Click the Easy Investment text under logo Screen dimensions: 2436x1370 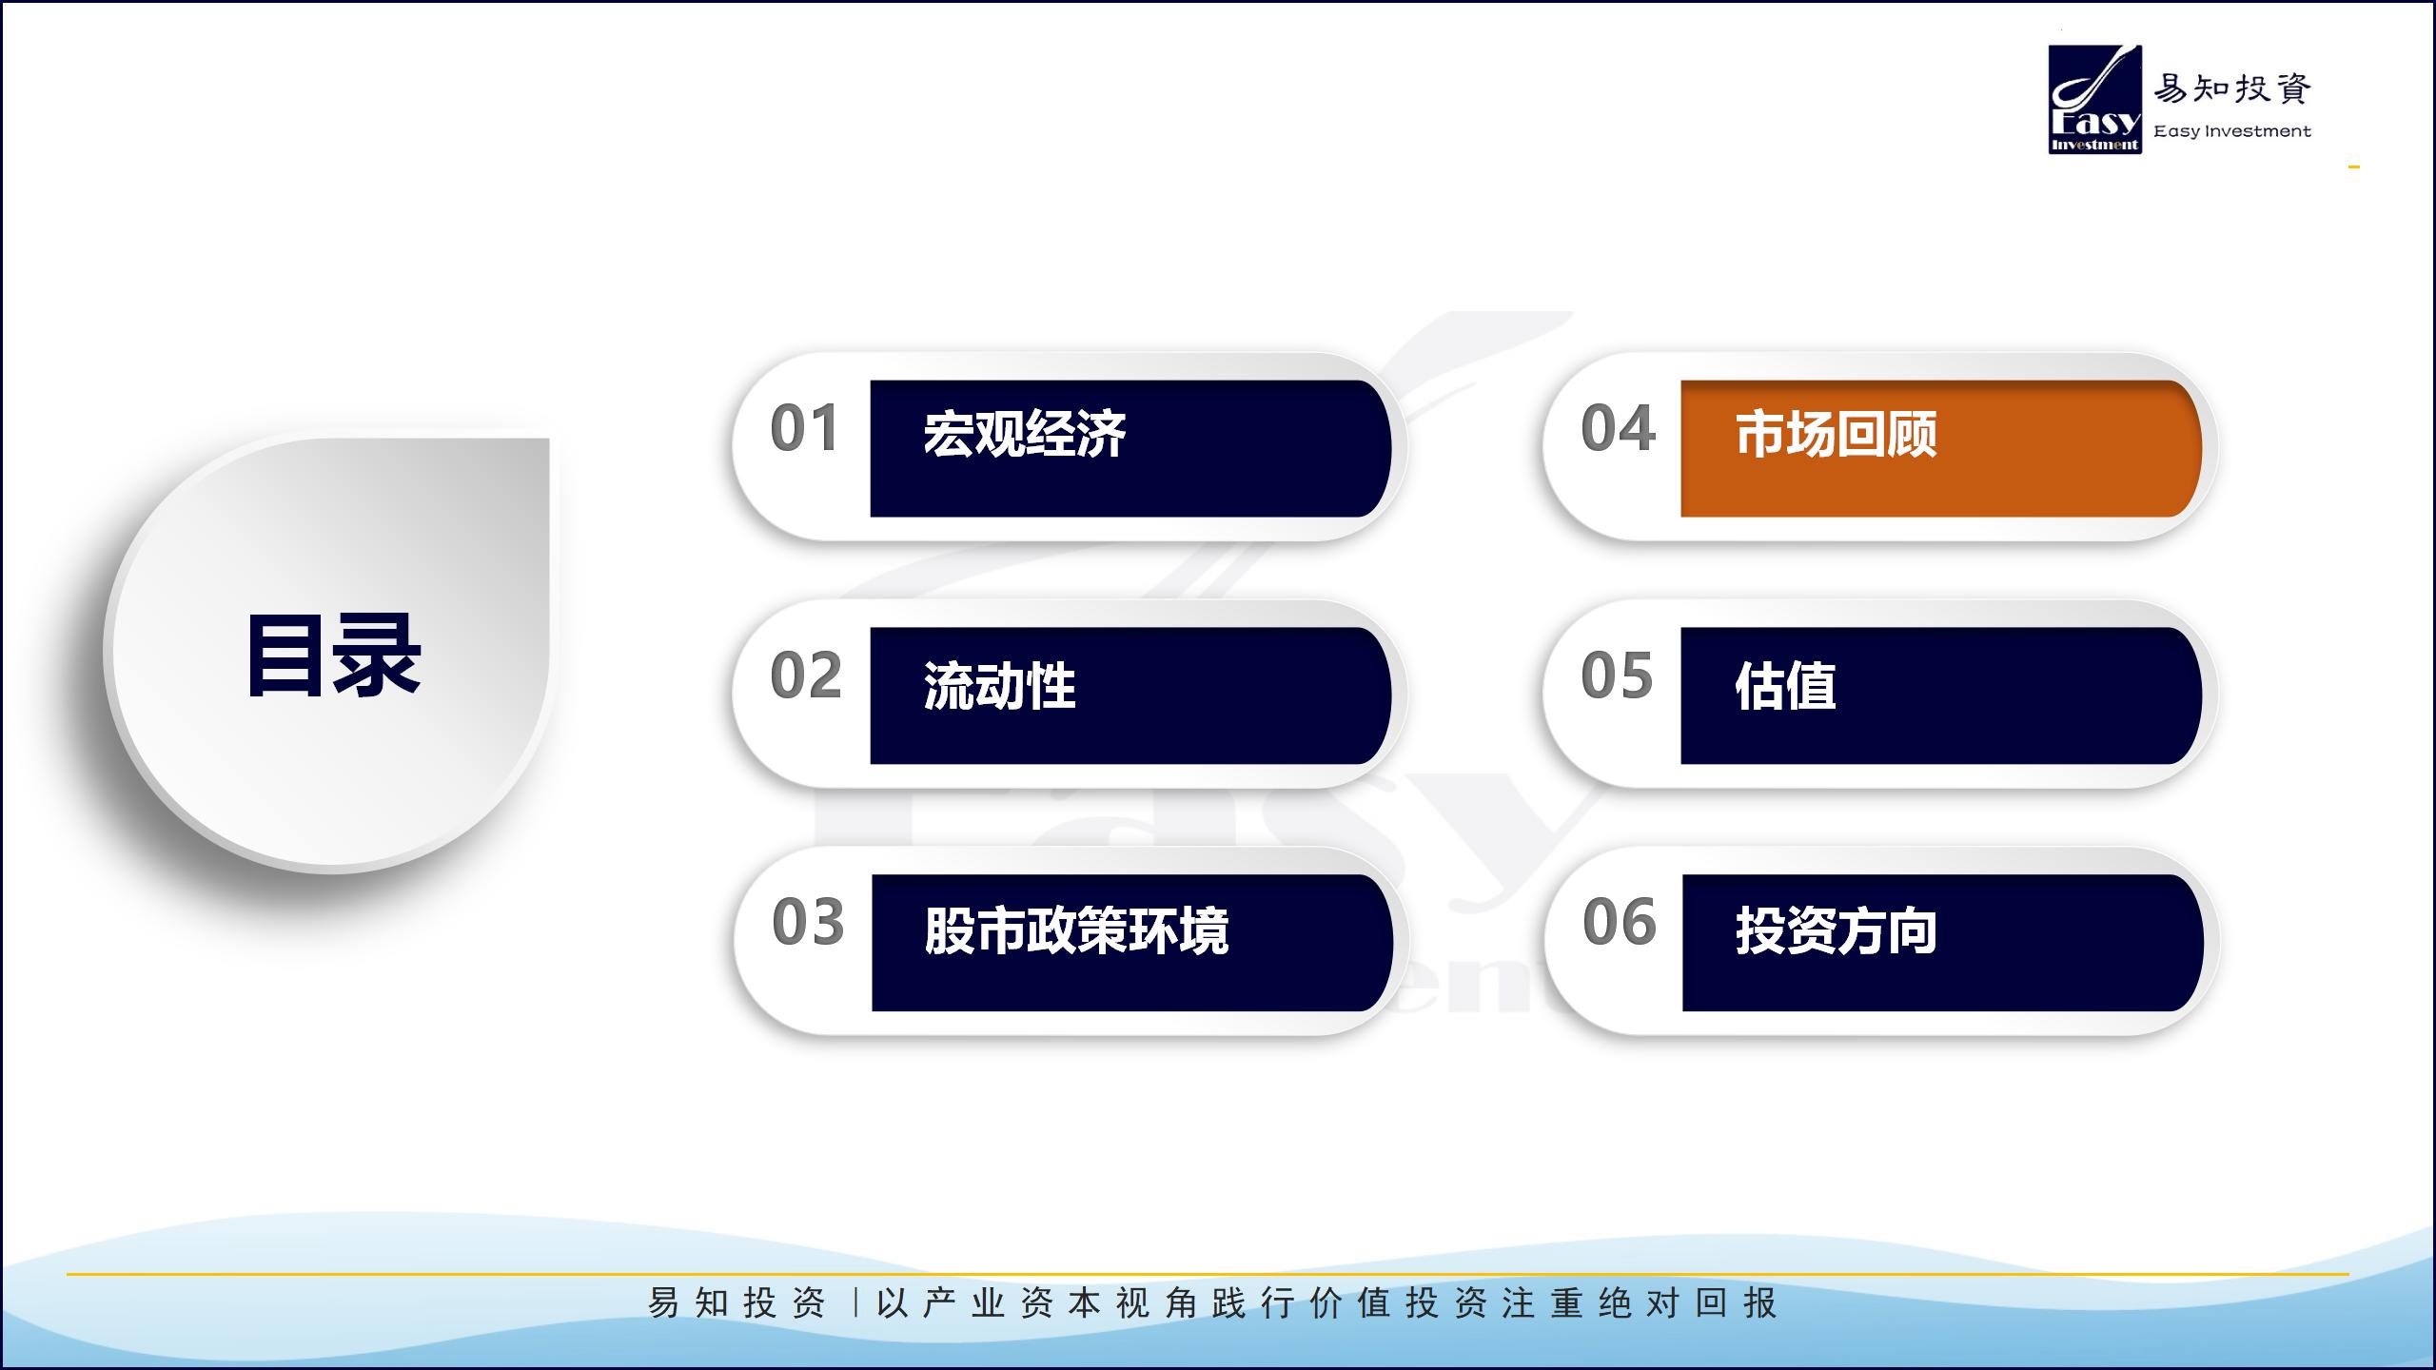[2231, 131]
